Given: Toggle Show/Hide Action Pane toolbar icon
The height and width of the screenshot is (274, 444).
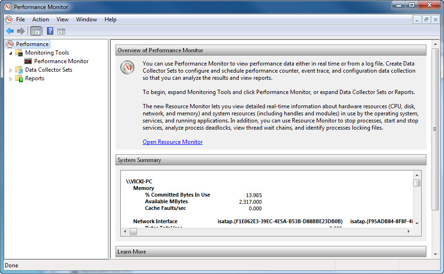Looking at the screenshot, I should click(x=61, y=31).
